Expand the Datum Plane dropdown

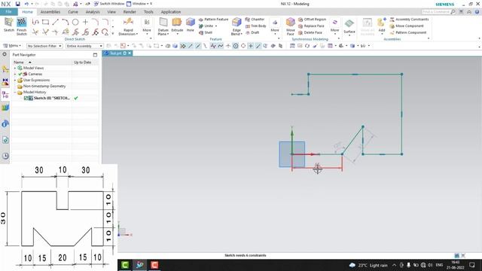168,34
